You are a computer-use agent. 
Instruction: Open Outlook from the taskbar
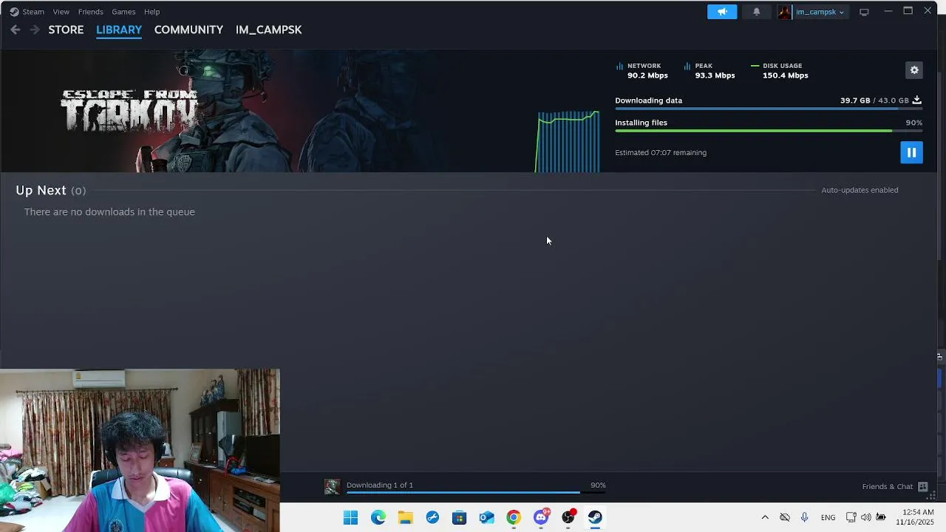coord(486,517)
